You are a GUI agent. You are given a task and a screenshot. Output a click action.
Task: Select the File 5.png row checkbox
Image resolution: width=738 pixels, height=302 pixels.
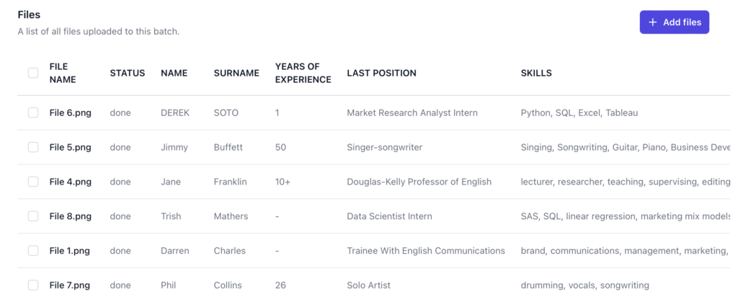[33, 147]
